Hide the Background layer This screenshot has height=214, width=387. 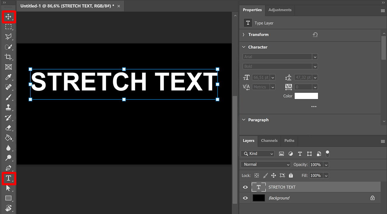tap(245, 198)
